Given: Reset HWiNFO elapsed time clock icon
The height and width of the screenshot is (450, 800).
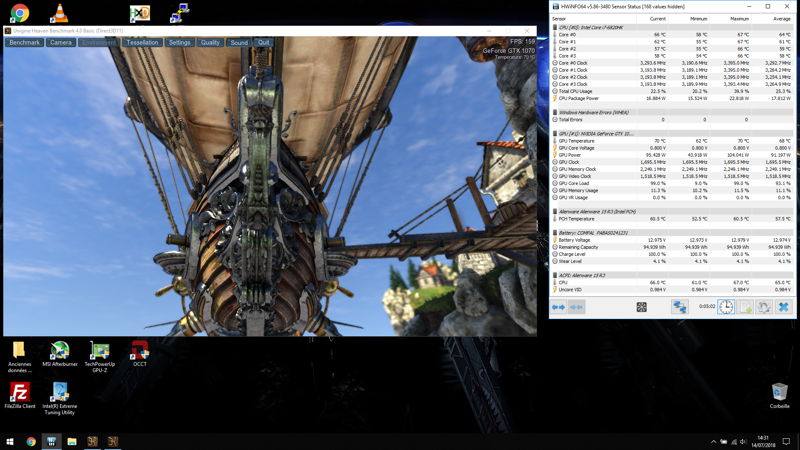Looking at the screenshot, I should point(726,307).
